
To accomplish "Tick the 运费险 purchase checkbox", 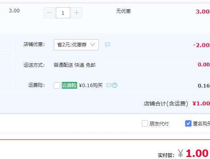I will pos(57,85).
